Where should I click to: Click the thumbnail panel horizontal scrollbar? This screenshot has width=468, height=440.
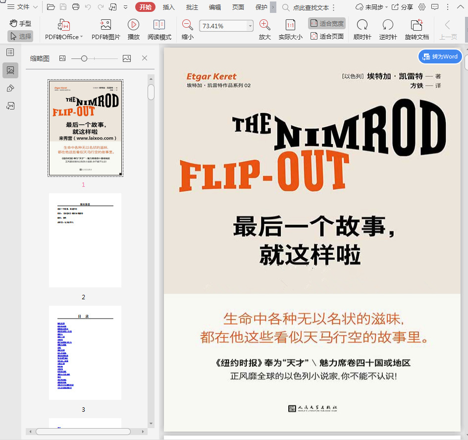tap(83, 432)
